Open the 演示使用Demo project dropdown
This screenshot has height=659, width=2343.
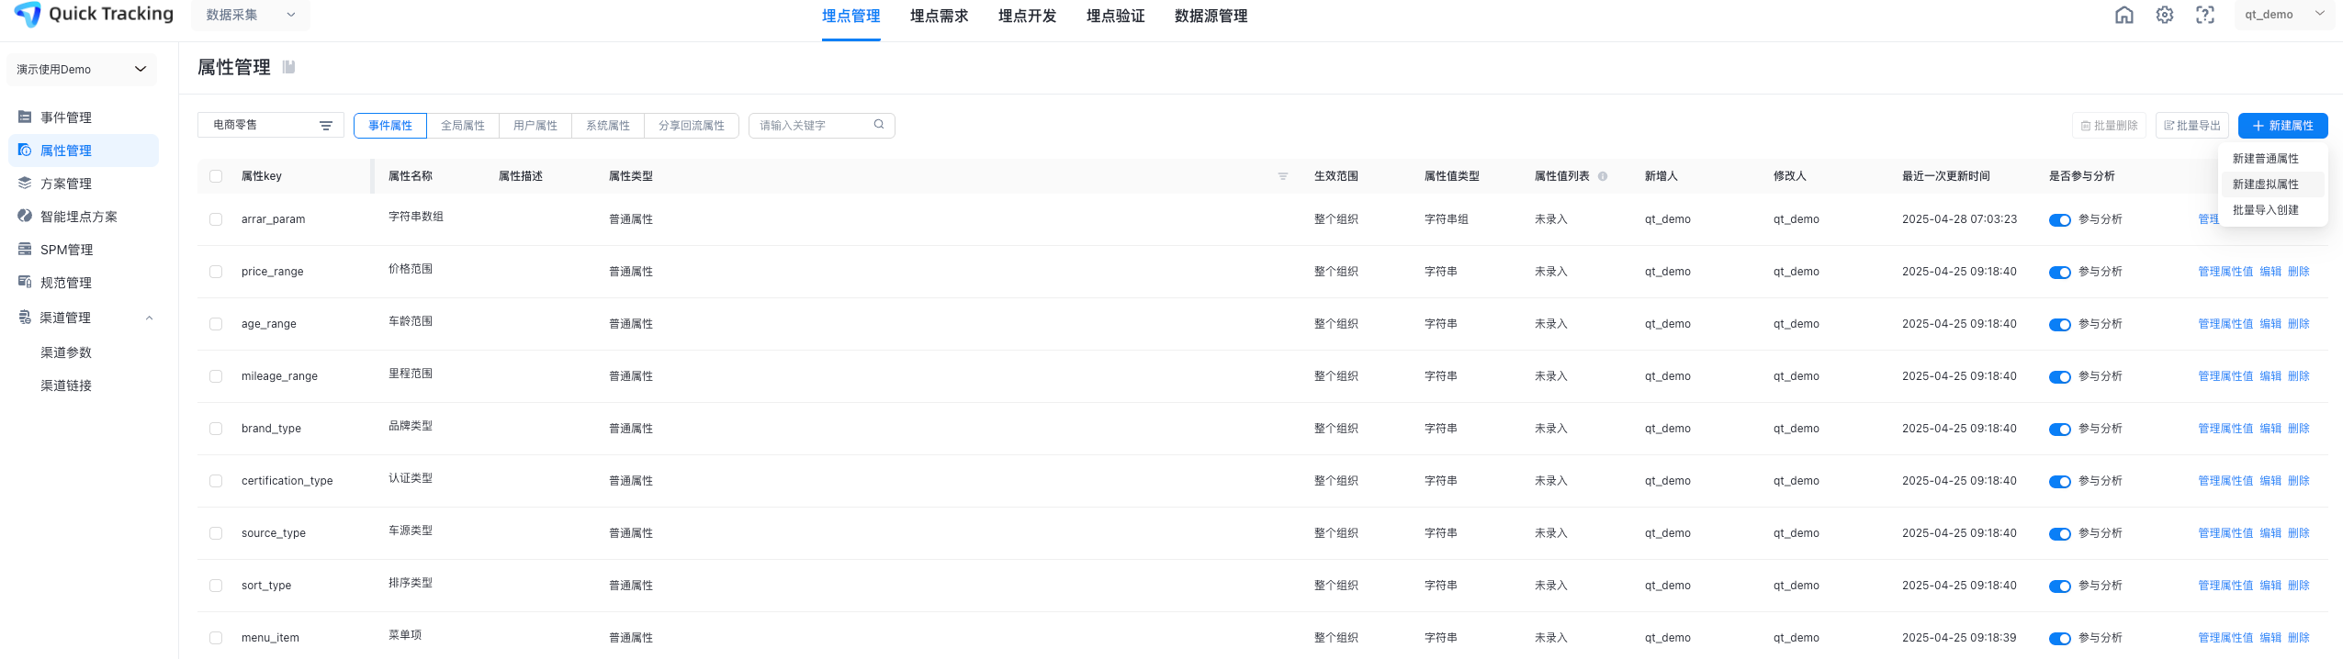point(82,69)
